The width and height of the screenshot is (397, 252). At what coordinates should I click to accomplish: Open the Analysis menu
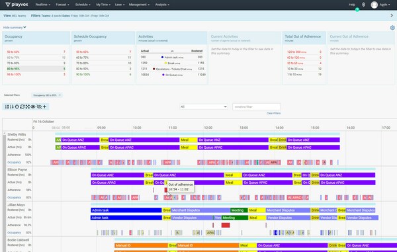162,5
